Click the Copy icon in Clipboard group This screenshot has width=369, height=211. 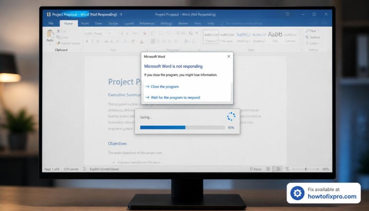click(58, 37)
